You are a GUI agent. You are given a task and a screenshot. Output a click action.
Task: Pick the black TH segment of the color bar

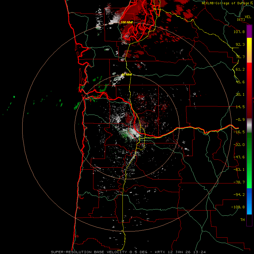click(x=249, y=220)
